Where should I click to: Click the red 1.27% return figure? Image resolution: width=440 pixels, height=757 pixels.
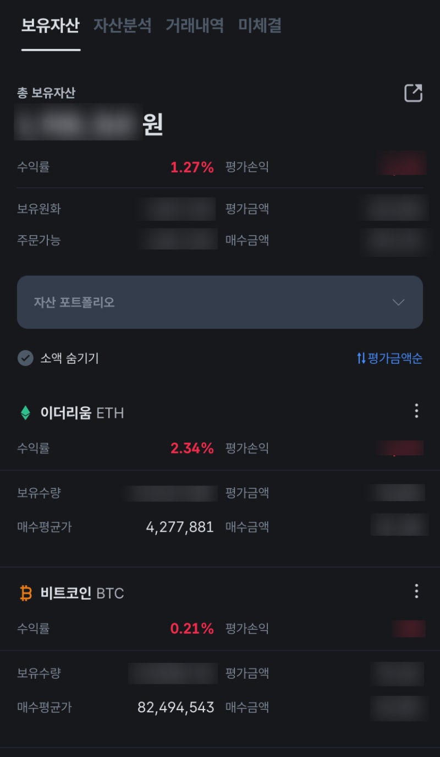pos(192,167)
